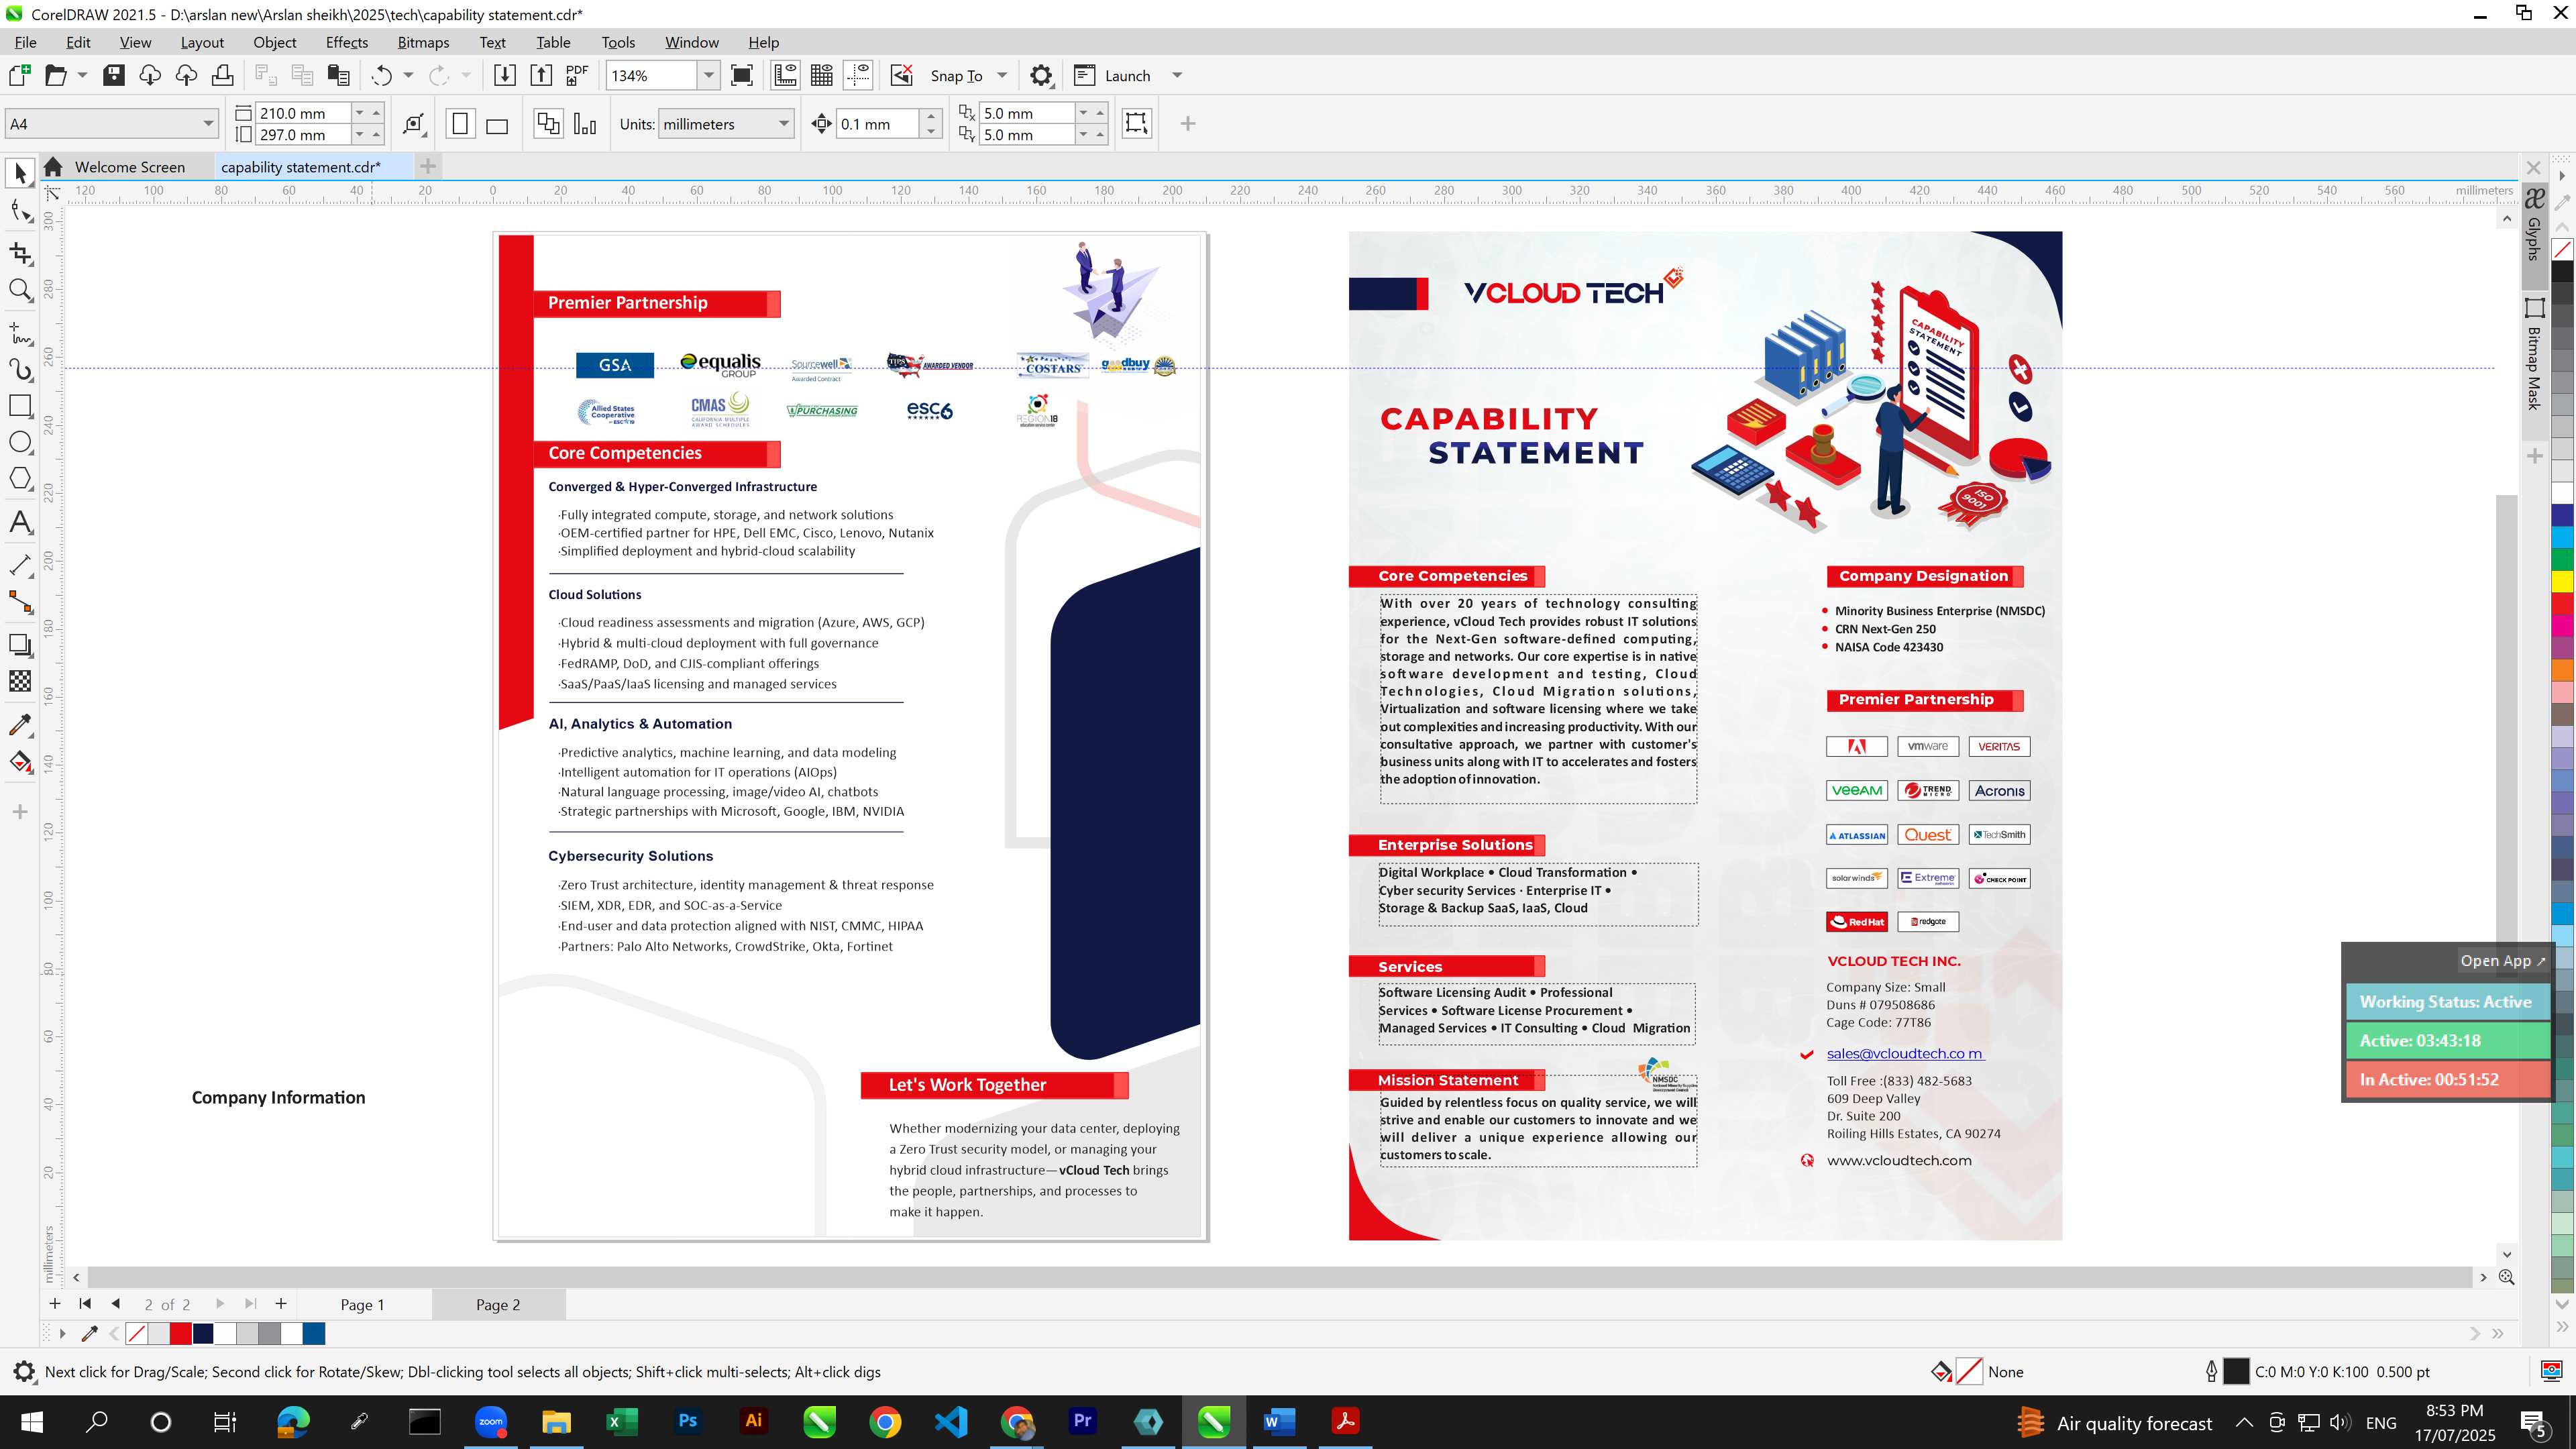Viewport: 2576px width, 1449px height.
Task: Toggle Snap off
Action: click(902, 75)
